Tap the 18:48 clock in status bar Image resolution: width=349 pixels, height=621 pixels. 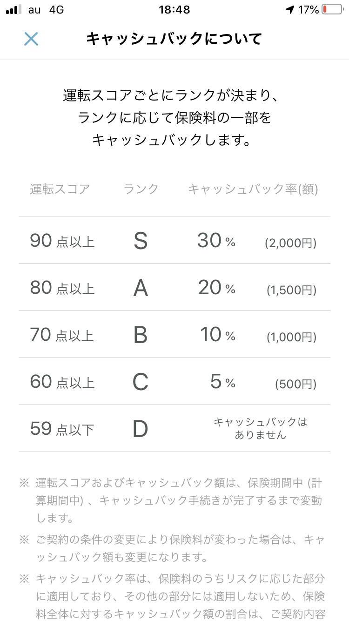174,10
